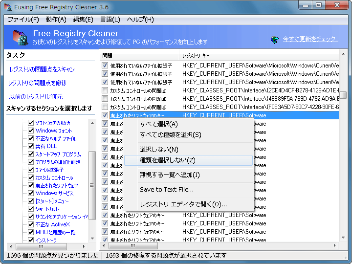Choose レジストリ エディタで開く(O)... entry
The image size is (352, 264).
coord(188,204)
